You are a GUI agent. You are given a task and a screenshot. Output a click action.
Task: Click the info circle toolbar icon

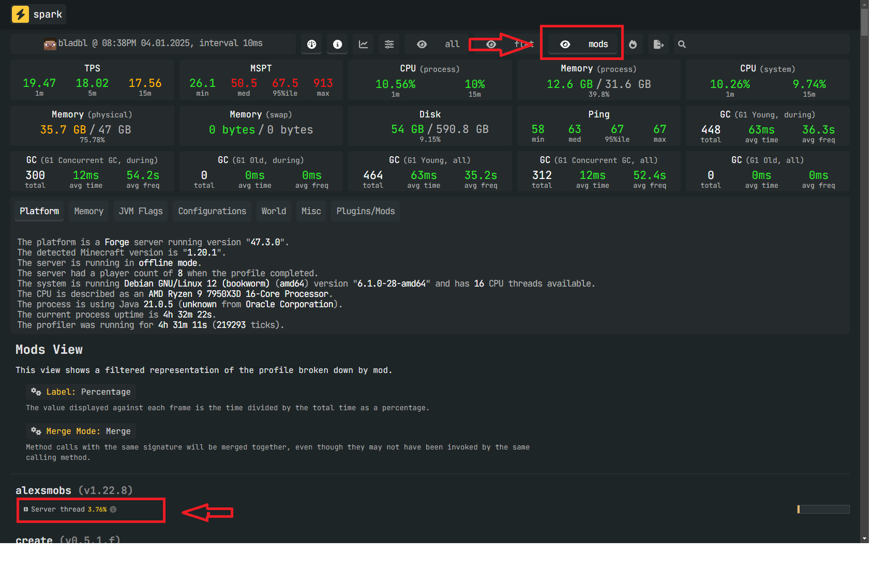[337, 44]
